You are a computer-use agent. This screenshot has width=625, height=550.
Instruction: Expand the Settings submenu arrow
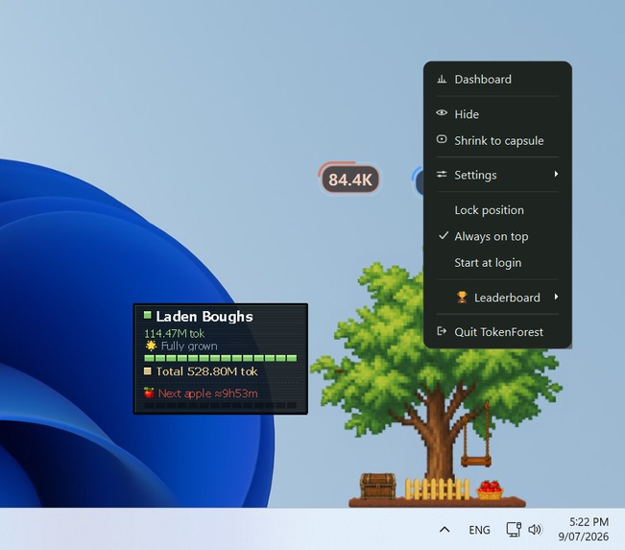(x=556, y=174)
